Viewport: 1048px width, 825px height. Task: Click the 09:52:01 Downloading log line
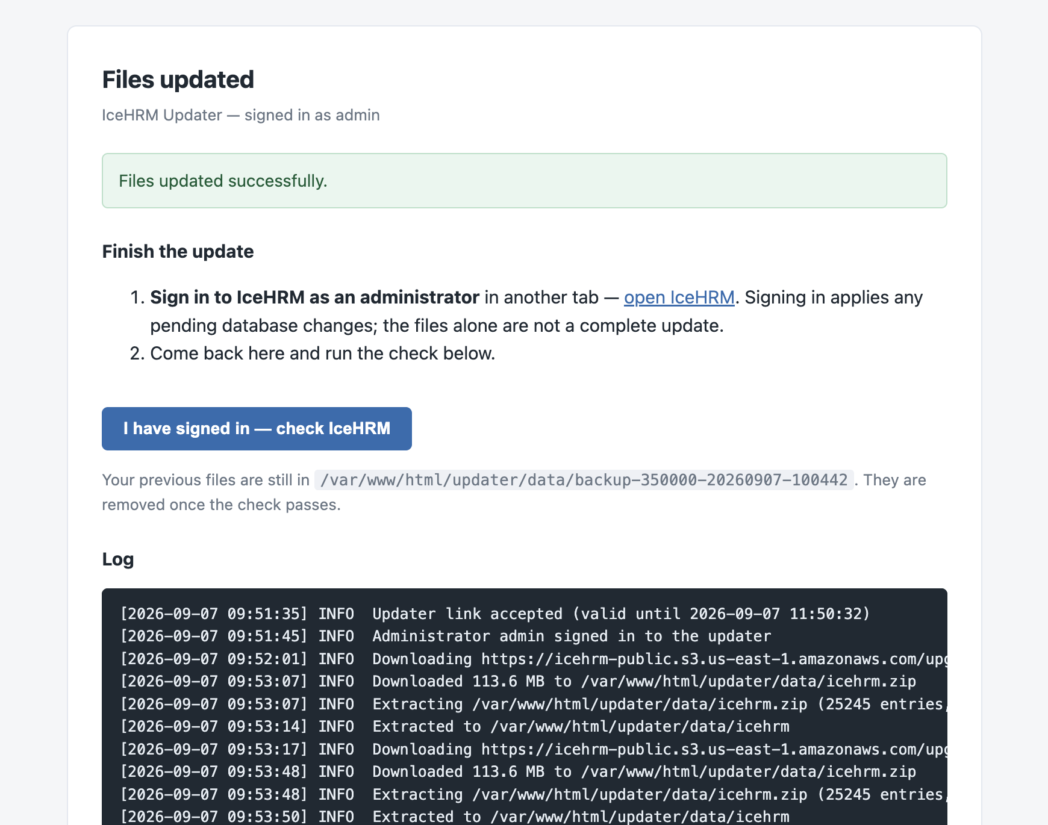coord(534,659)
